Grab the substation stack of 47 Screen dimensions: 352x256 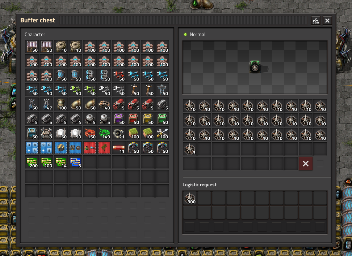point(46,104)
